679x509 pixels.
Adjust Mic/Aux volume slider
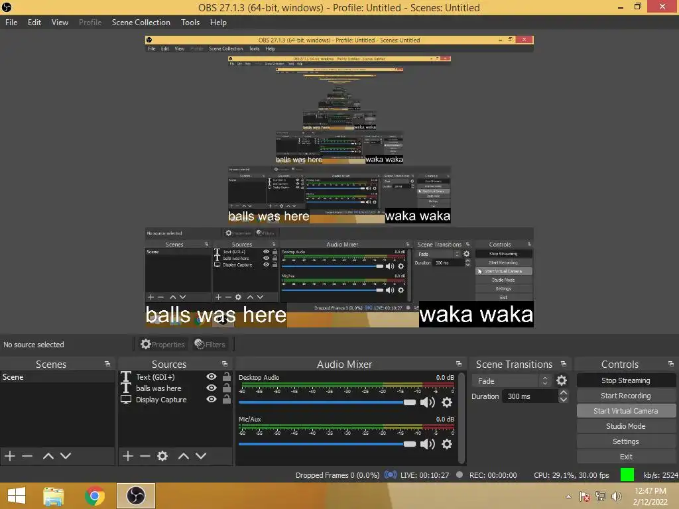[x=327, y=444]
